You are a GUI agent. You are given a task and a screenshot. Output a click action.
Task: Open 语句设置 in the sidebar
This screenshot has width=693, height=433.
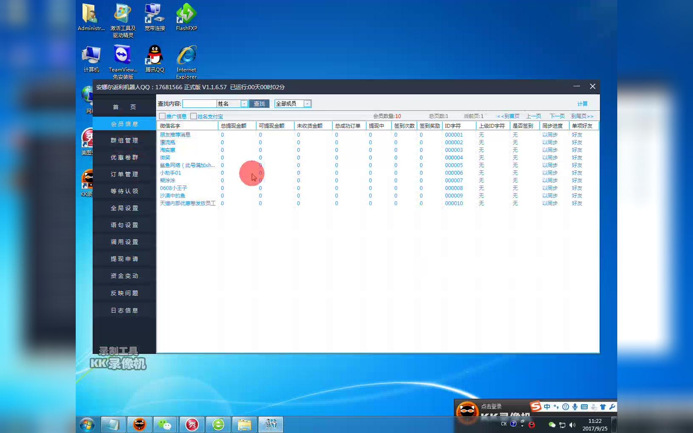click(124, 225)
